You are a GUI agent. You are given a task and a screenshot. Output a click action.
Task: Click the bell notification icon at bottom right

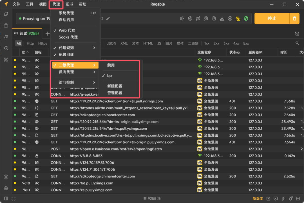click(x=291, y=199)
